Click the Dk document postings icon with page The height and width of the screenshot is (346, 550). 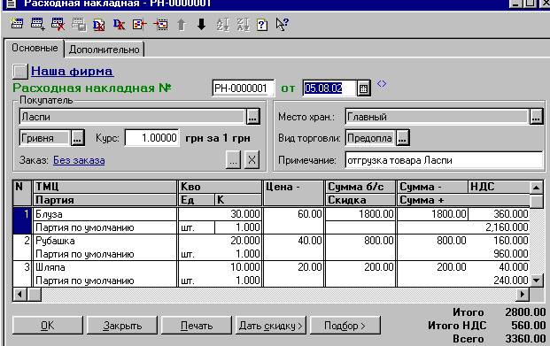tap(99, 25)
